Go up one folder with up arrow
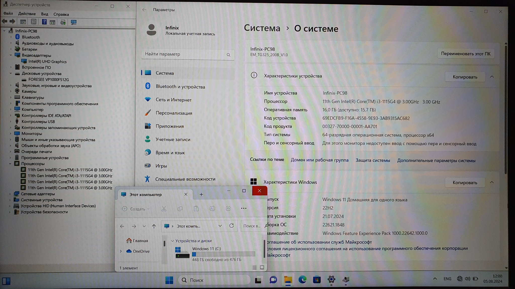515x289 pixels. 154,226
